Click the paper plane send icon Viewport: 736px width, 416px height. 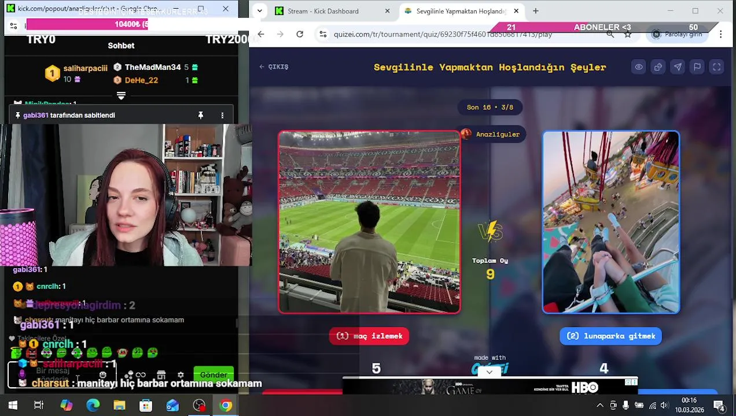coord(678,67)
